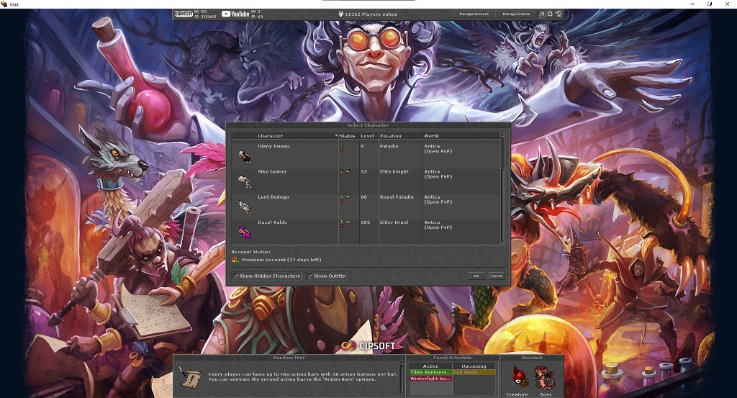This screenshot has width=737, height=398.
Task: Select the Full Moon upcoming event
Action: (473, 372)
